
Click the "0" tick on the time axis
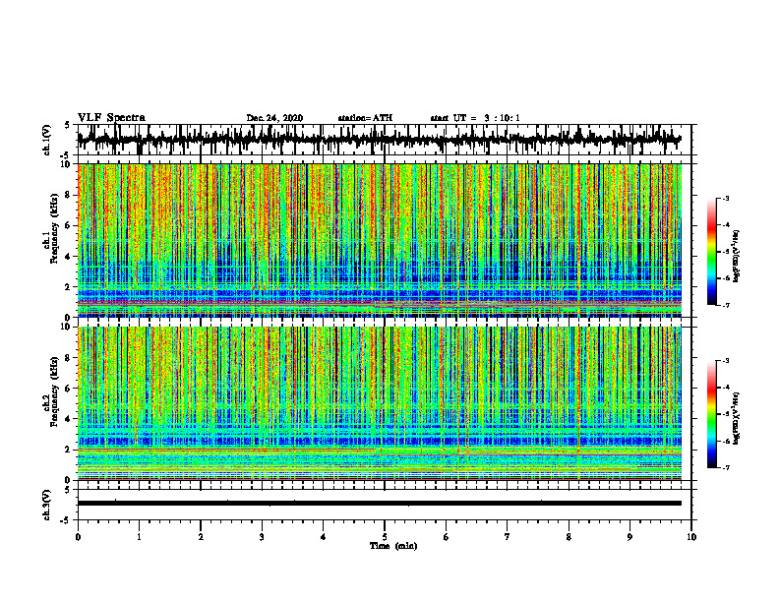pyautogui.click(x=78, y=537)
